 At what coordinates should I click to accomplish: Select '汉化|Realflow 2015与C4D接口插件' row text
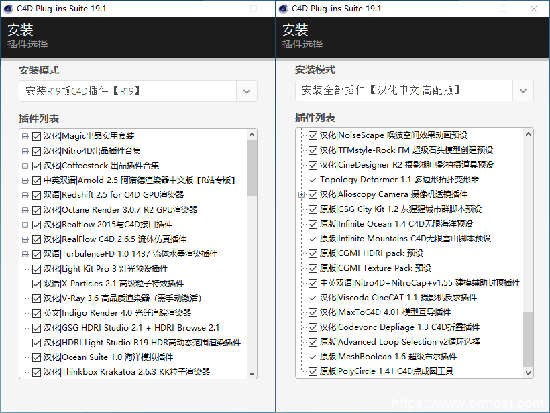(108, 225)
